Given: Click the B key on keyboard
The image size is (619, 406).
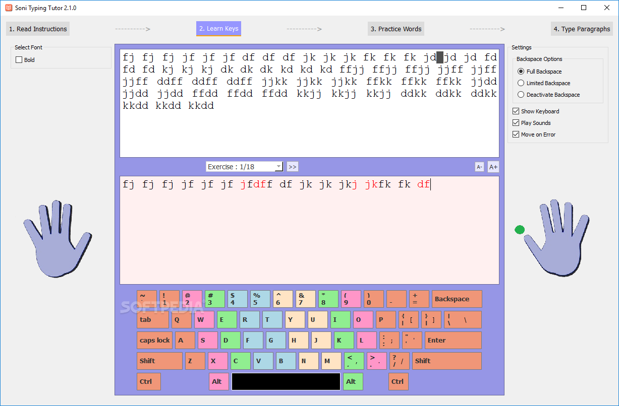Looking at the screenshot, I should click(x=286, y=361).
